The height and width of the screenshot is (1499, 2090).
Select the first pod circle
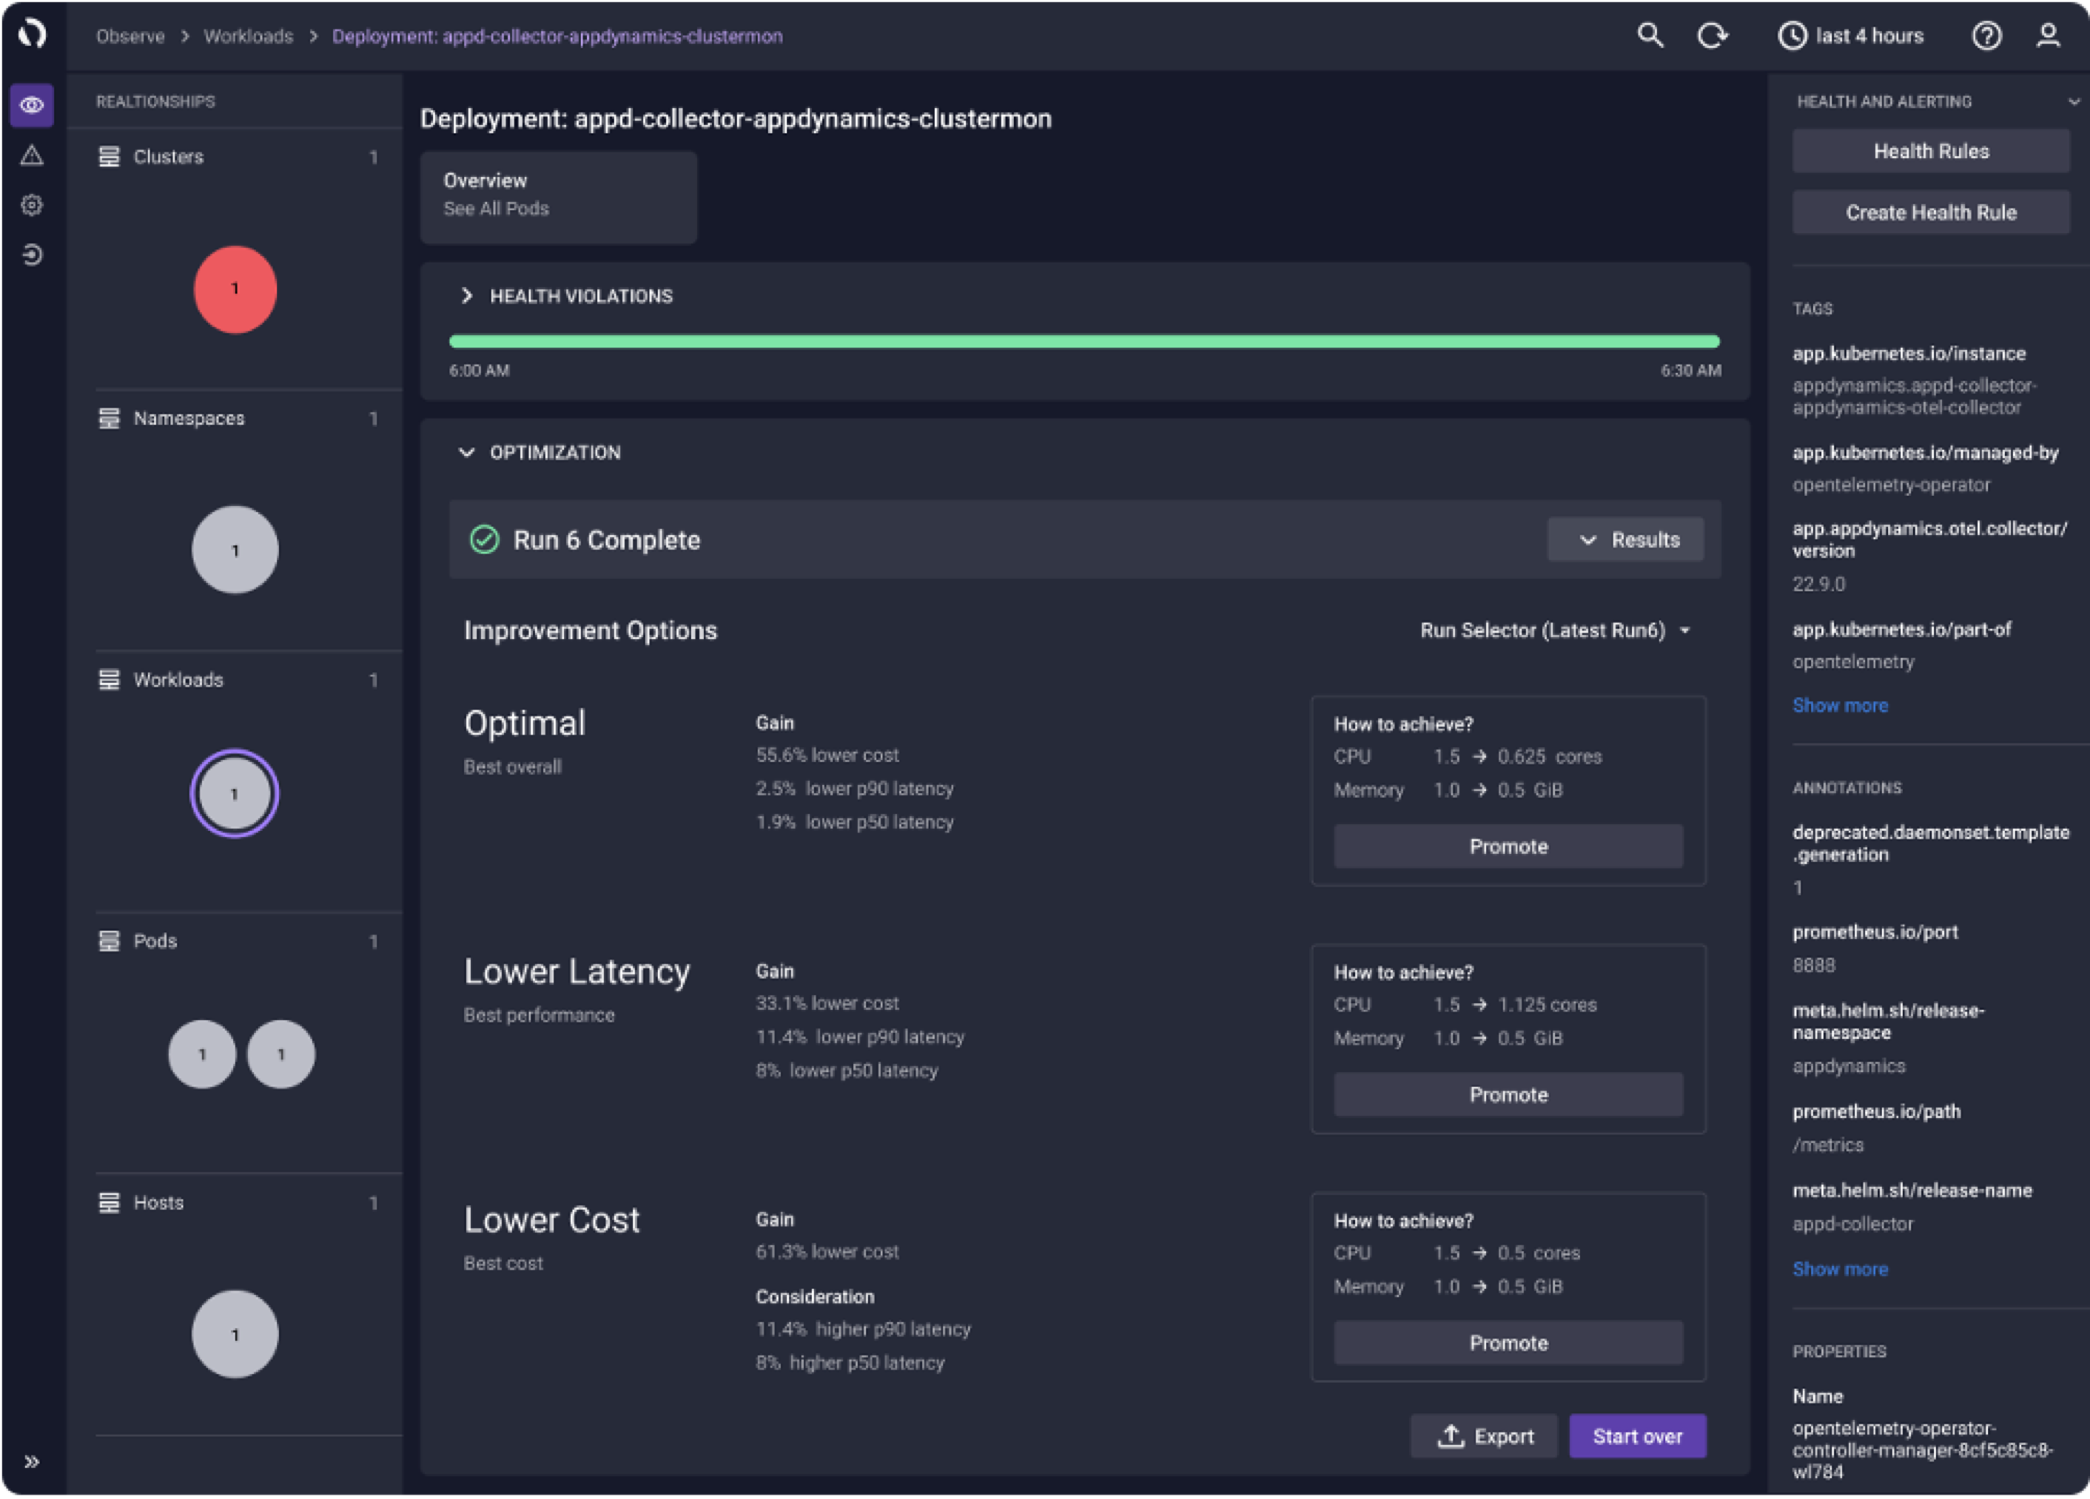[203, 1054]
